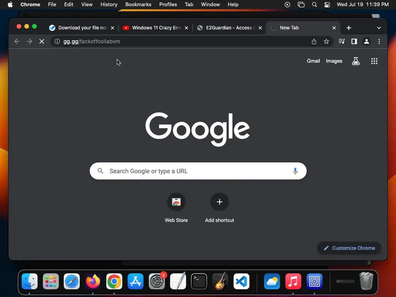Launch Safari from the Dock

point(72,282)
